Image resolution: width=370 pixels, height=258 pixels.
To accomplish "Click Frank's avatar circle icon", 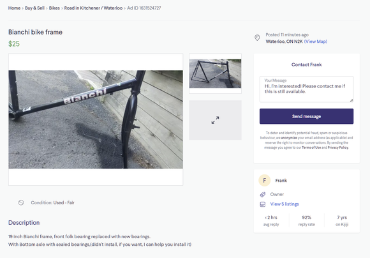I will pyautogui.click(x=265, y=181).
